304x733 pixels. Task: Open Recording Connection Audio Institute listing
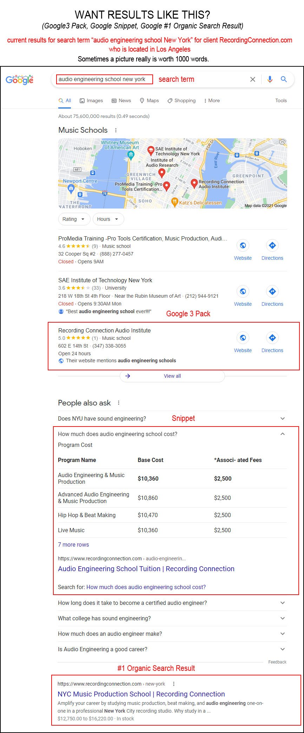[105, 330]
